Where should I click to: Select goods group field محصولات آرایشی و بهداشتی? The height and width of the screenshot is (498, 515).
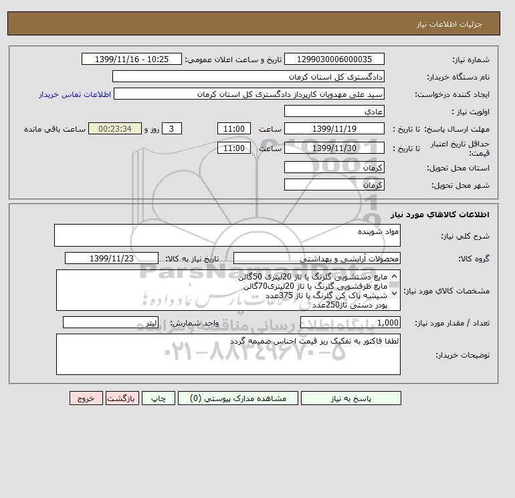tap(316, 258)
